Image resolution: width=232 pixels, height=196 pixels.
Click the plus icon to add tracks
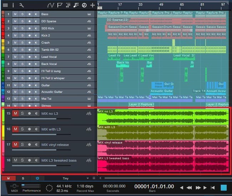pyautogui.click(x=92, y=5)
